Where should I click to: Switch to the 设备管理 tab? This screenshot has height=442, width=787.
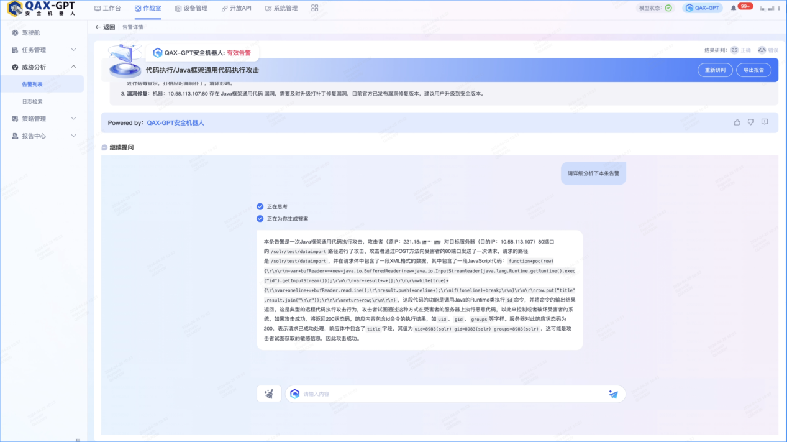(x=191, y=8)
